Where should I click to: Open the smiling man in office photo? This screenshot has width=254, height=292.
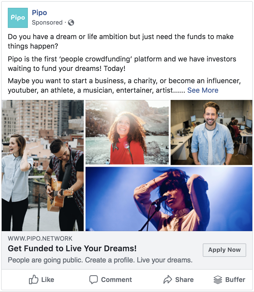[x=211, y=132]
